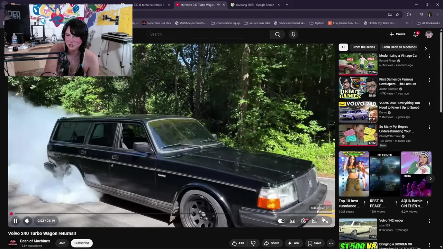Toggle the autoplay switch
443x249 pixels.
[x=281, y=221]
